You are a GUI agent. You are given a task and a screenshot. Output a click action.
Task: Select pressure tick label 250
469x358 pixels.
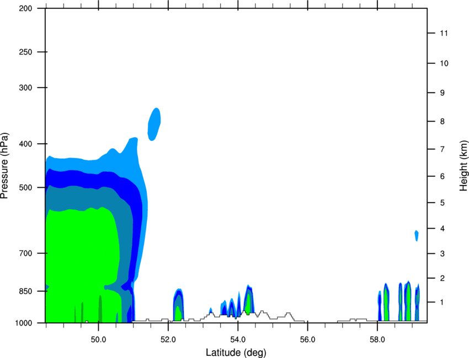(25, 52)
